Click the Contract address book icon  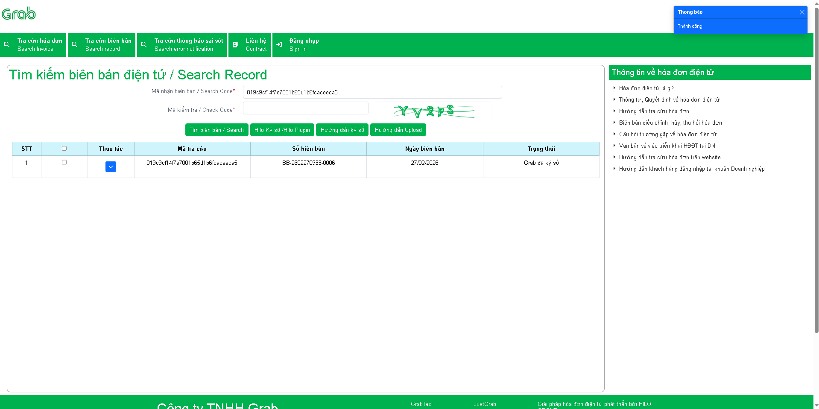(235, 45)
